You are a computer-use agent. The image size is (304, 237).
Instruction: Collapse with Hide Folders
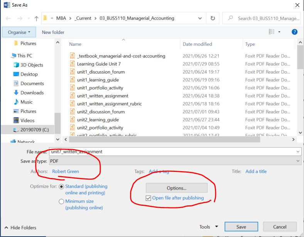(20, 227)
